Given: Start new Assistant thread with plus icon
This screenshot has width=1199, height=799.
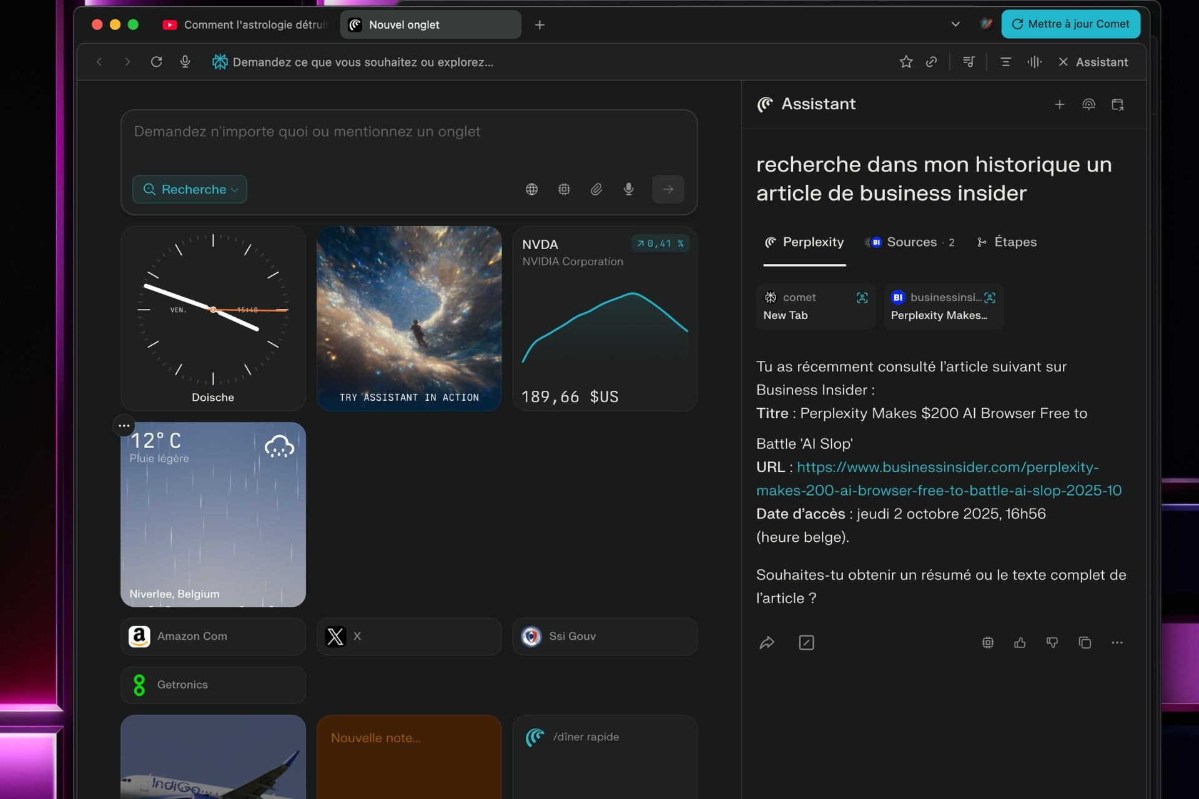Looking at the screenshot, I should [1059, 105].
